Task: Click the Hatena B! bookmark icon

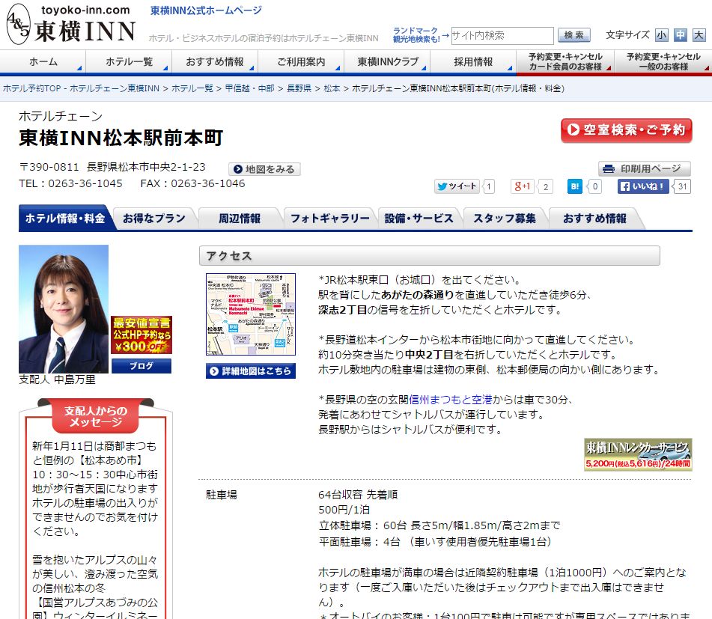Action: click(575, 186)
